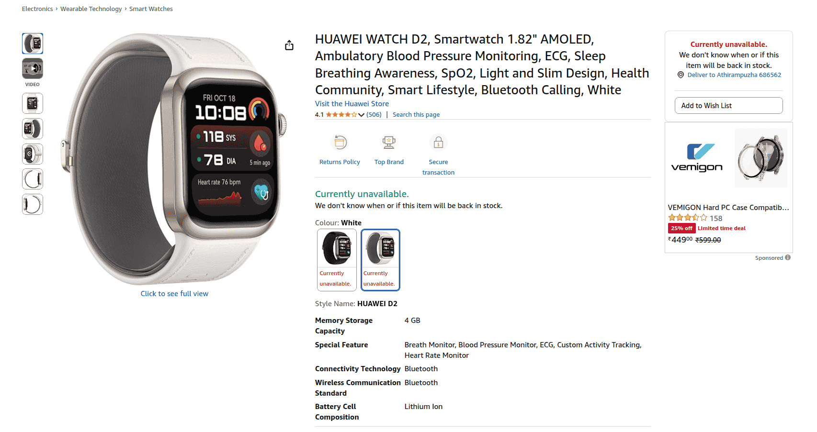
Task: Click Search this page link
Action: 416,115
